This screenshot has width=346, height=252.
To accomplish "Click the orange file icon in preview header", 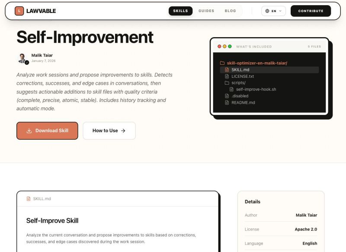I will 29,199.
